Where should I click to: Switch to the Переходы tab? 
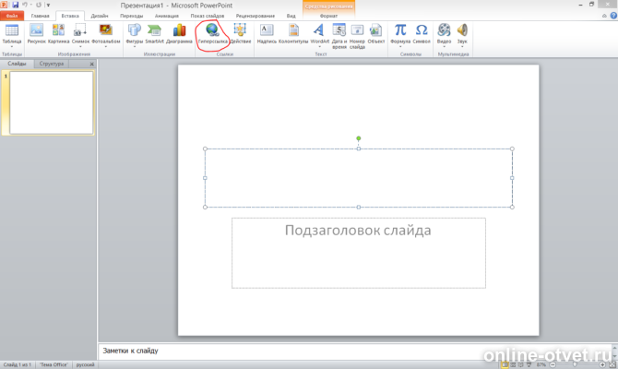pos(132,16)
